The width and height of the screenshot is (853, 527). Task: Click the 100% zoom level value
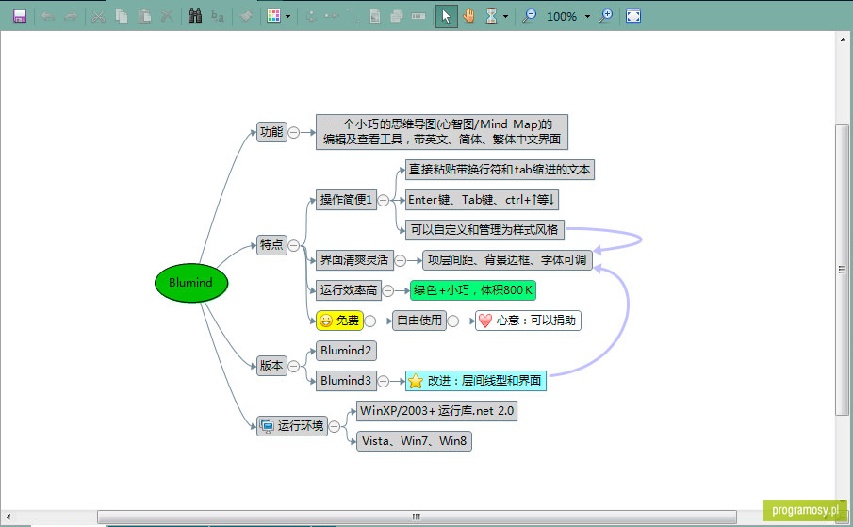[562, 16]
